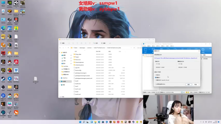This screenshot has height=124, width=221.
Task: Click Bandizip's globe toolbar icon
Action: point(203,50)
